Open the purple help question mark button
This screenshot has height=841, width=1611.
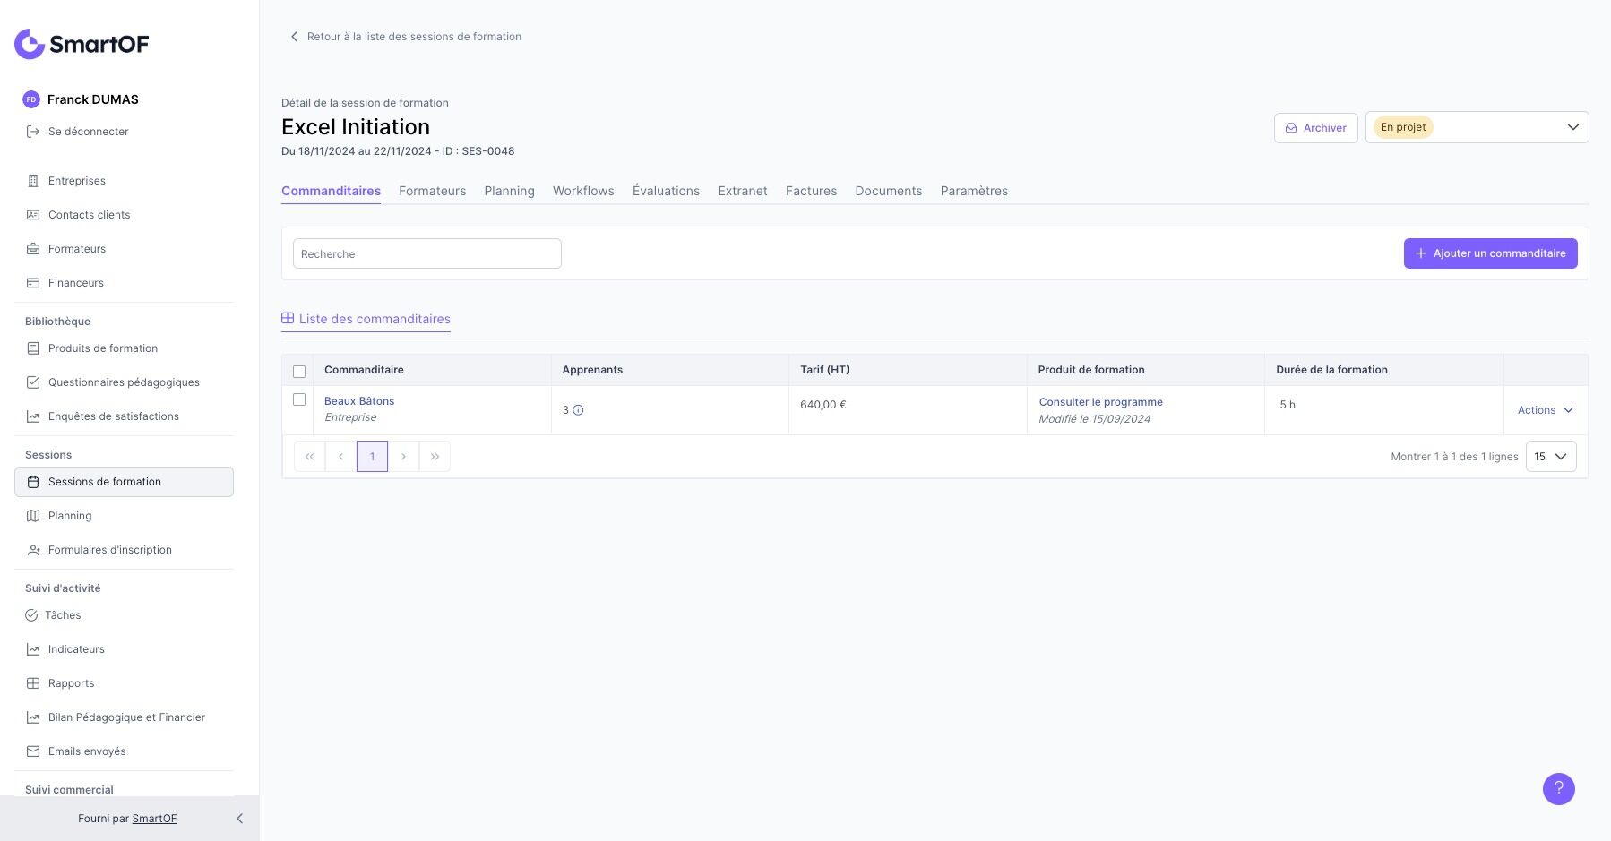1558,789
